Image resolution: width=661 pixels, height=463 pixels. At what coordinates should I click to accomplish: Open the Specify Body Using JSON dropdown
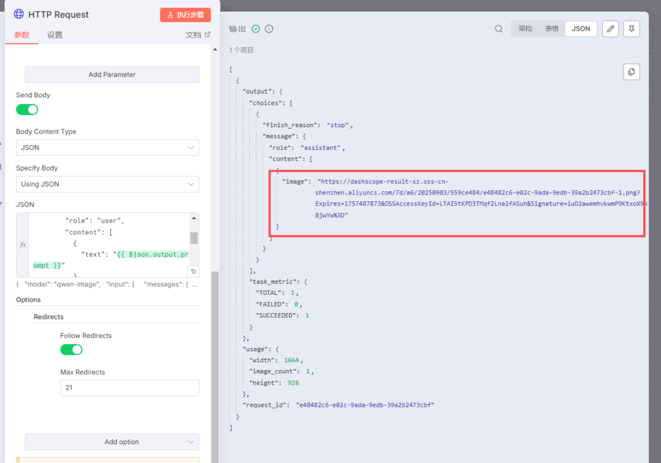point(108,184)
